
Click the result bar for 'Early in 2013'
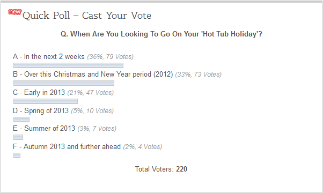tap(46, 101)
